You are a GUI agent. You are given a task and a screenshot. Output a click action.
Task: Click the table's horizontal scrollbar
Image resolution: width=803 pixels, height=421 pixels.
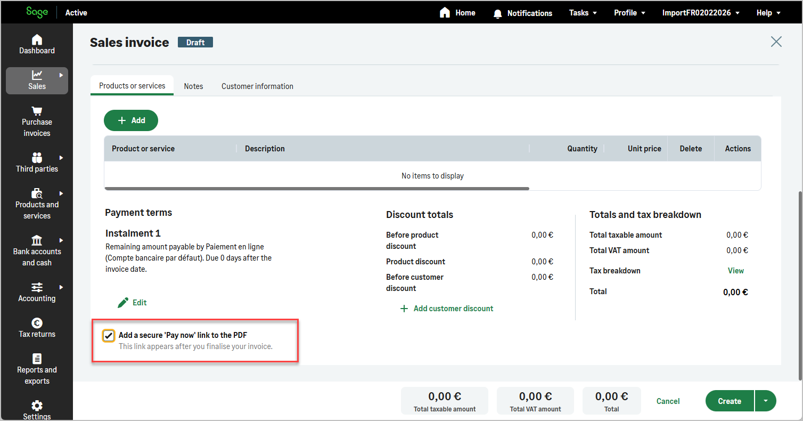click(317, 189)
